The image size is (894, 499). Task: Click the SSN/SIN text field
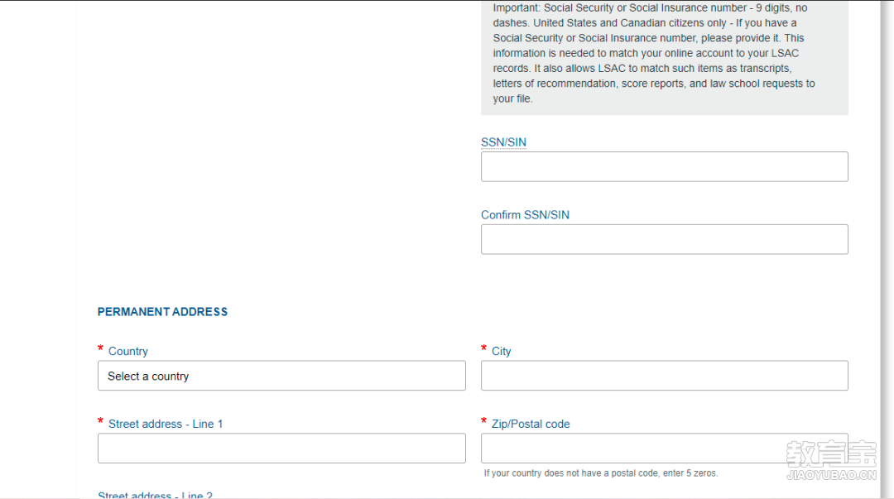664,166
